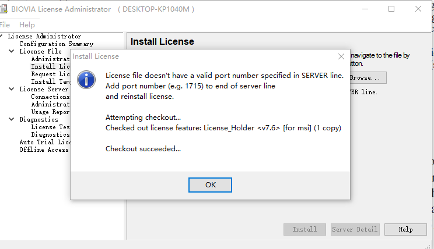Collapse the root License Administrator node
Viewport: 434px width, 249px height.
2,36
